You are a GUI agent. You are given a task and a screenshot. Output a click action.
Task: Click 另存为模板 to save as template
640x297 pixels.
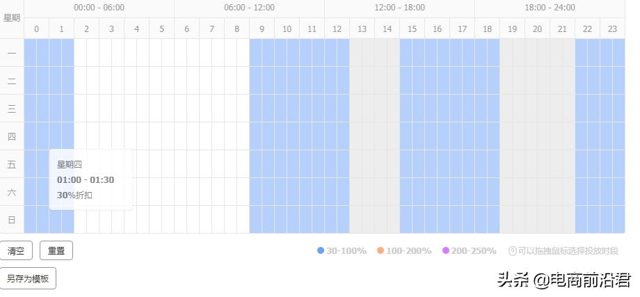click(x=28, y=278)
